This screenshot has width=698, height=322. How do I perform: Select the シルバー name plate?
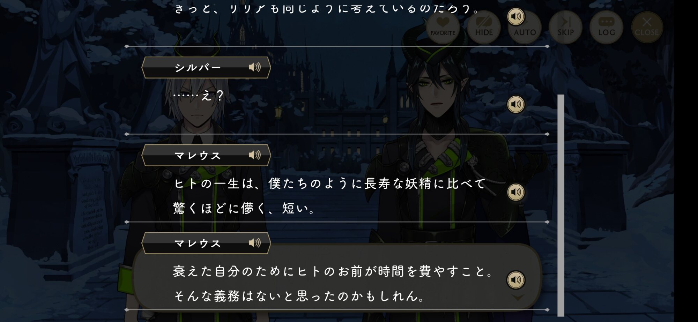(x=206, y=67)
